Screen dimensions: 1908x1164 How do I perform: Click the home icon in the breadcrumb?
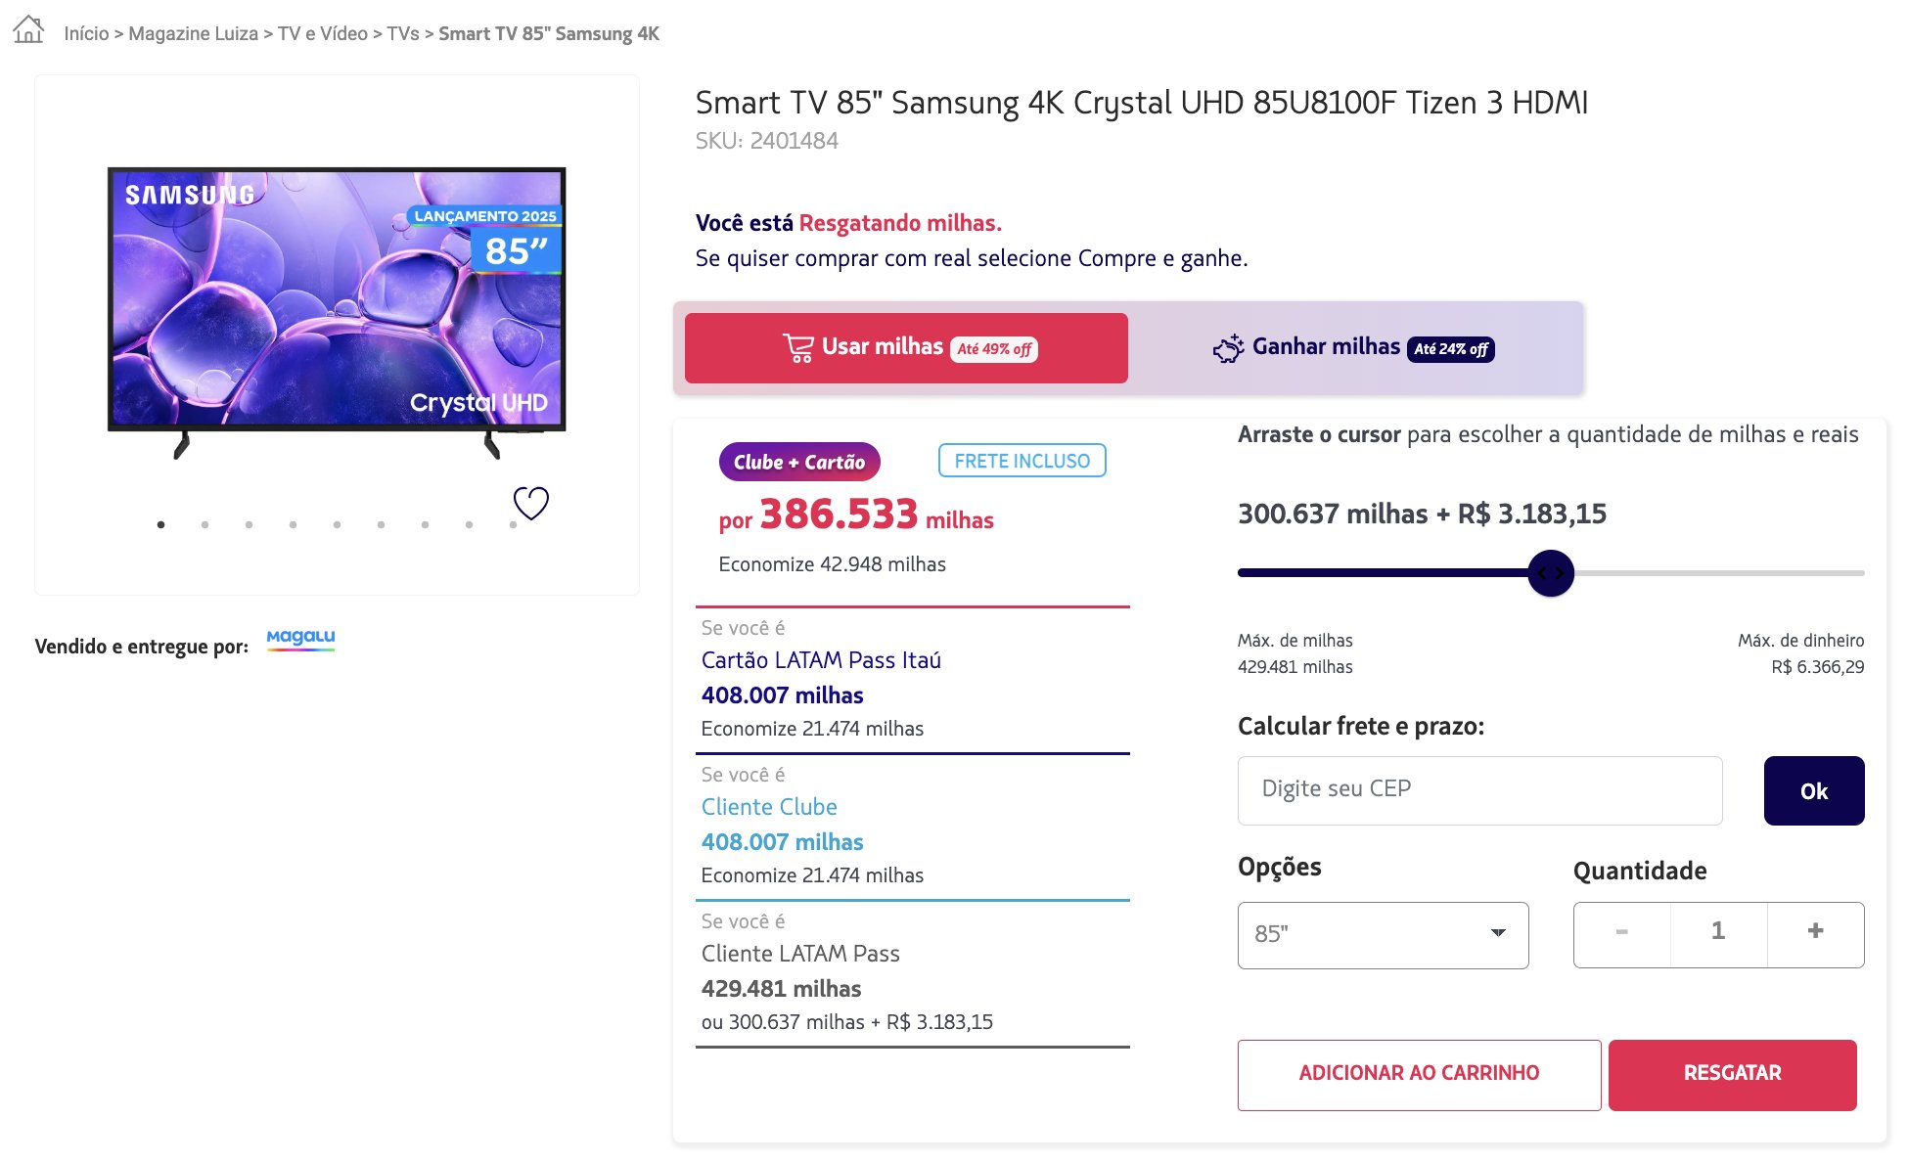(x=28, y=30)
